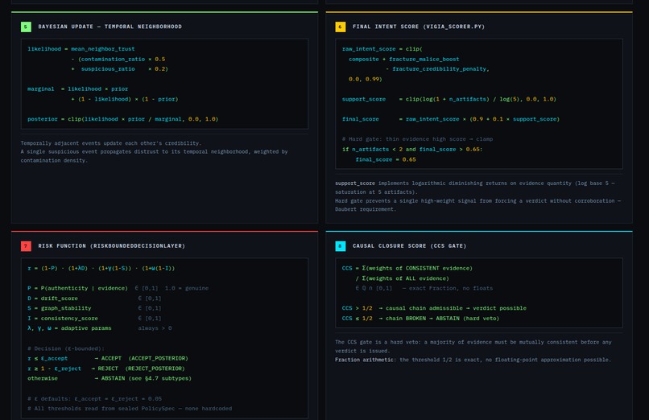Click line "likelihood = mean_neighbor_trust"
The width and height of the screenshot is (649, 420).
point(81,49)
